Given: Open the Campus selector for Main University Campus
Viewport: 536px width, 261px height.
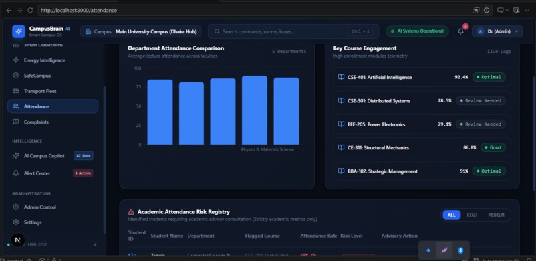Looking at the screenshot, I should [x=141, y=31].
